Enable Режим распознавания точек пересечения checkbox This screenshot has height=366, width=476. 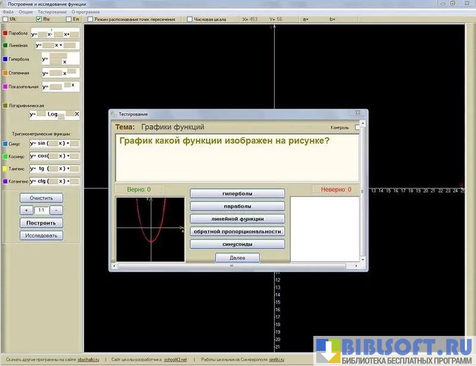(90, 19)
